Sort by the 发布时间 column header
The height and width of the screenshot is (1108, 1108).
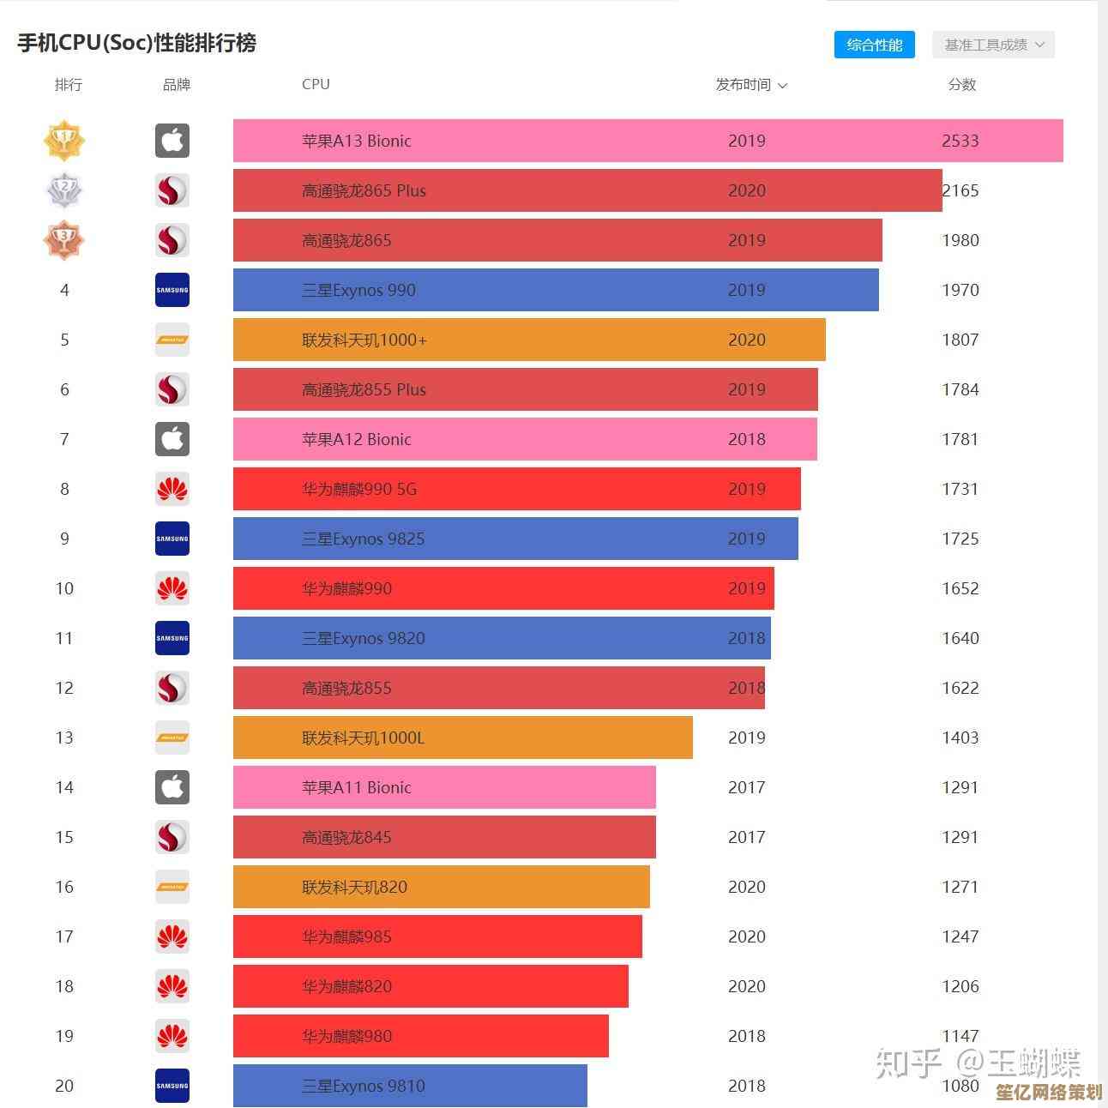tap(750, 85)
